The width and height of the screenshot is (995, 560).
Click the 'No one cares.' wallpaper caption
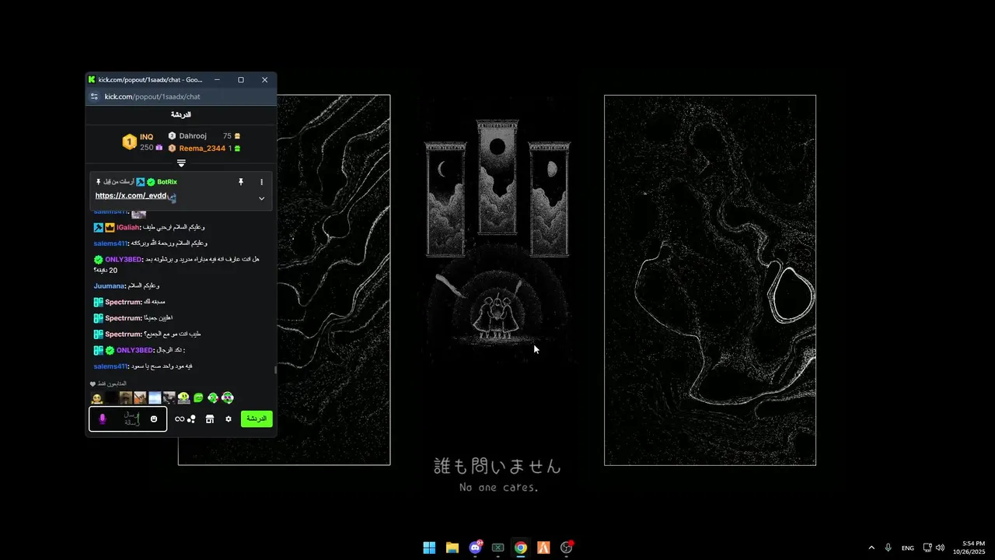click(x=498, y=488)
